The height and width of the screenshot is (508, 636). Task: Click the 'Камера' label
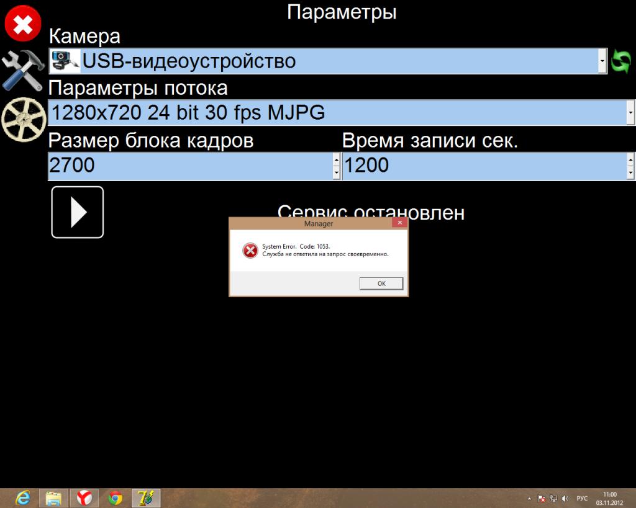[84, 37]
